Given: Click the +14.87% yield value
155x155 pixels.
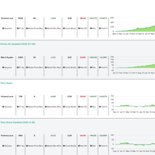Looking at the screenshot, I should (x=103, y=18).
